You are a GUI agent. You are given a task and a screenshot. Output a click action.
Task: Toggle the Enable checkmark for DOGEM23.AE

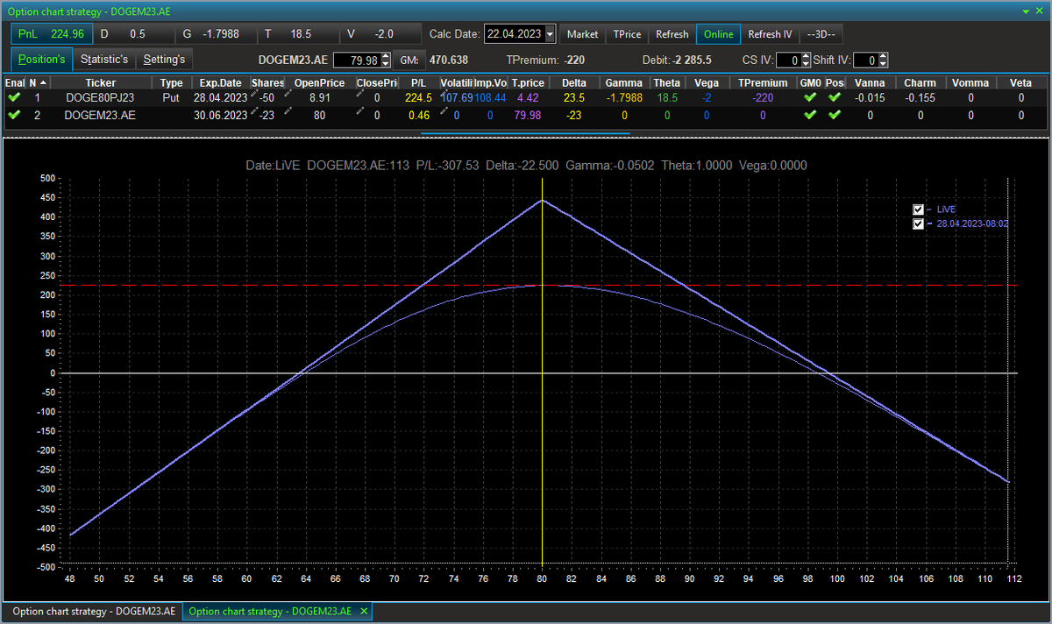[x=12, y=115]
